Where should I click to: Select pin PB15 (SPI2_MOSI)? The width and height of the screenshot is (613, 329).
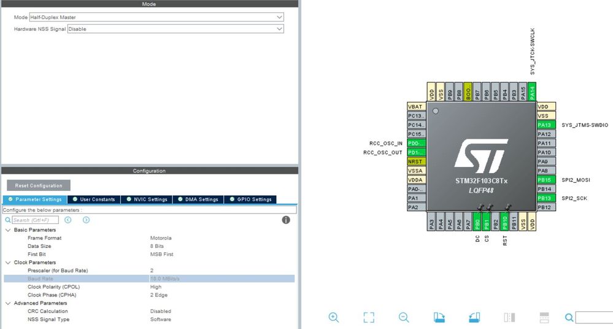click(546, 180)
